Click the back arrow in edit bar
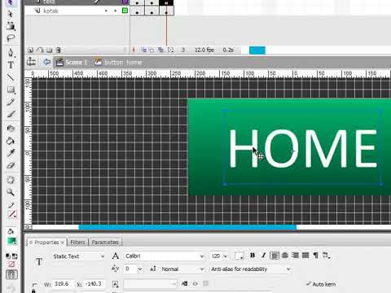391x293 pixels. [46, 62]
